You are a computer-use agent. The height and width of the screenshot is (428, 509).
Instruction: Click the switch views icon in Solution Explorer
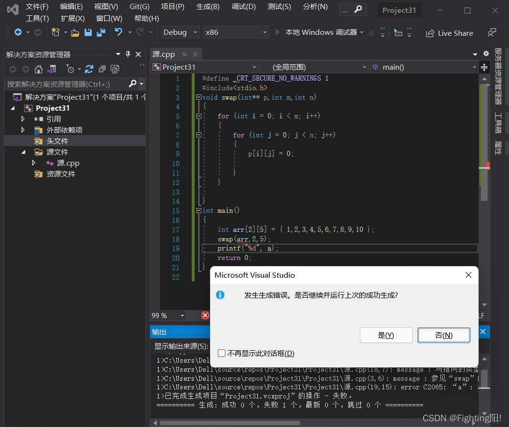[51, 69]
